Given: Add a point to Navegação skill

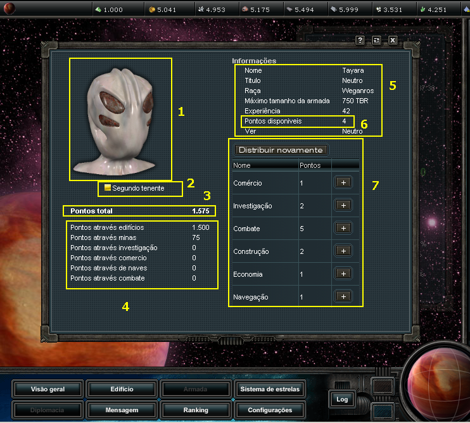Looking at the screenshot, I should [x=343, y=296].
